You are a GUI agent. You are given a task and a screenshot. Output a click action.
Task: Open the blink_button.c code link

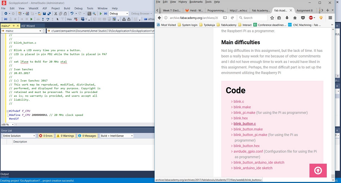tap(245, 124)
